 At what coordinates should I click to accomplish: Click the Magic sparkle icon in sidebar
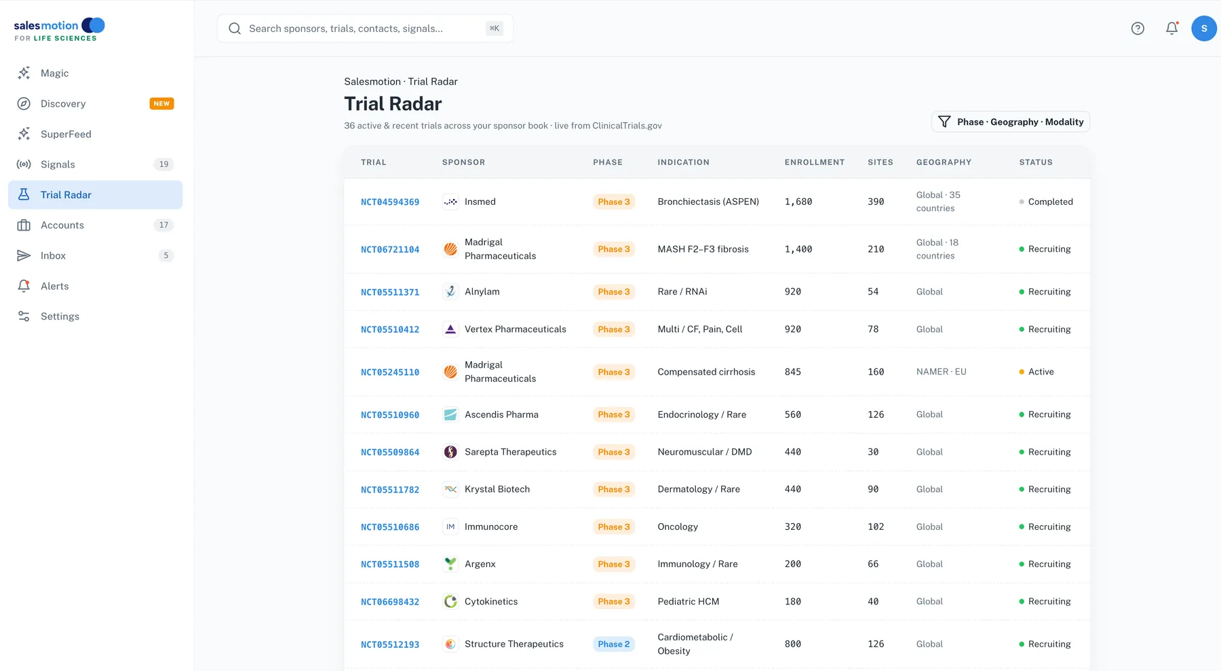pyautogui.click(x=24, y=73)
